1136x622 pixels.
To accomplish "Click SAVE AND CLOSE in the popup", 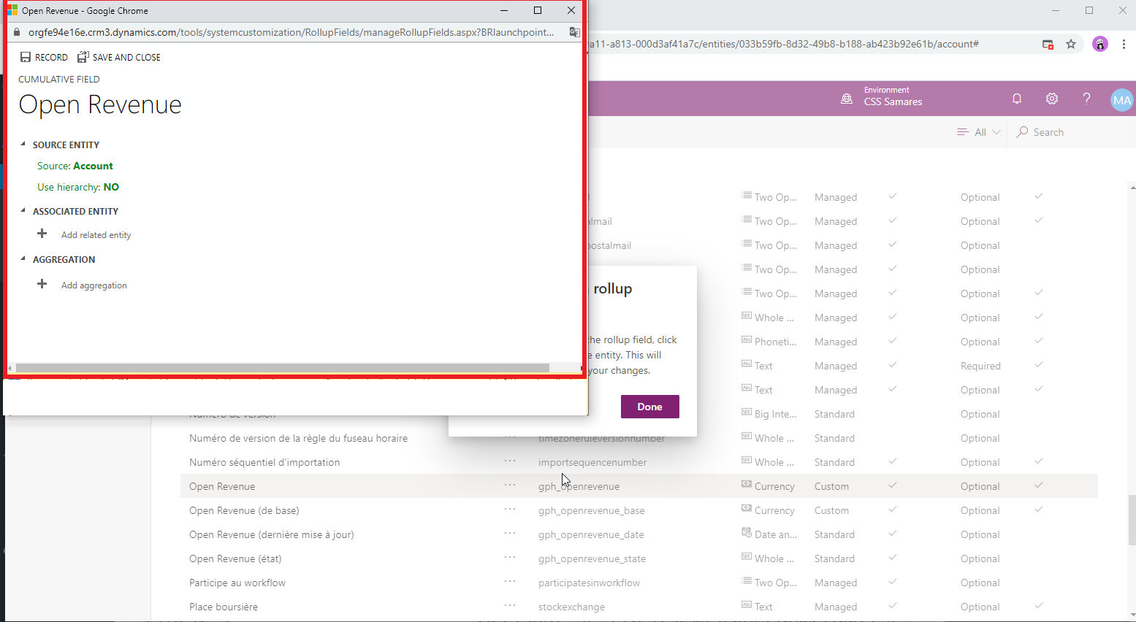I will [x=119, y=57].
